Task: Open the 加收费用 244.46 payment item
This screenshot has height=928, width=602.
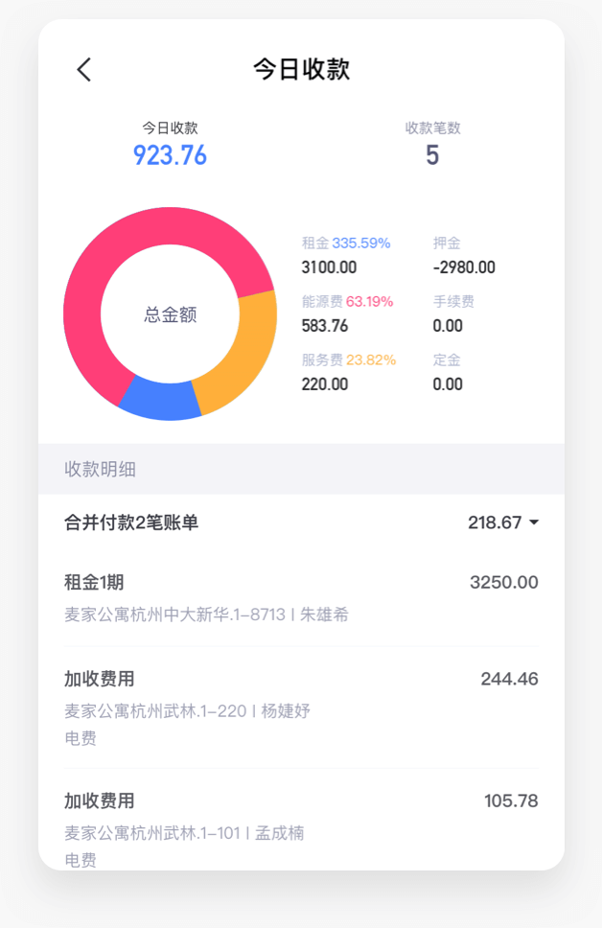Action: point(301,708)
